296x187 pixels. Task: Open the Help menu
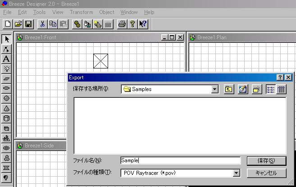149,12
